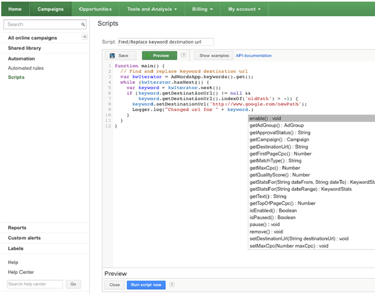
Task: Select Automated rules in sidebar
Action: [25, 68]
